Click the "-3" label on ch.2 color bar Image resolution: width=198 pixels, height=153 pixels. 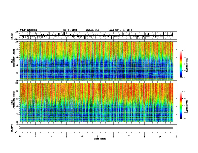click(184, 92)
